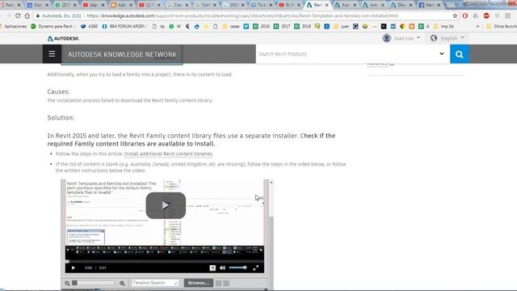Open the Juan Lee account dropdown
Viewport: 517px width, 291px height.
pyautogui.click(x=407, y=38)
